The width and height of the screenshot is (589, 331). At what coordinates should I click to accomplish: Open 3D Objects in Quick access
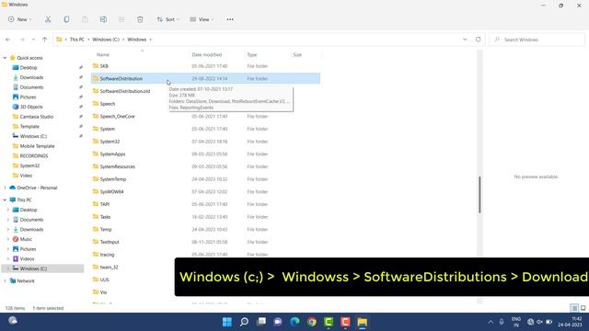point(31,107)
